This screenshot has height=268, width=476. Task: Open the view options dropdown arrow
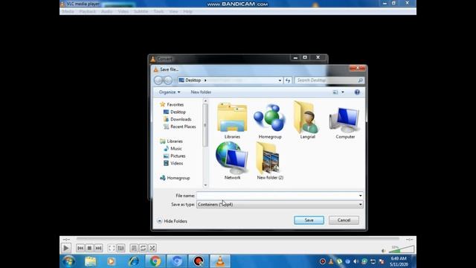[343, 92]
